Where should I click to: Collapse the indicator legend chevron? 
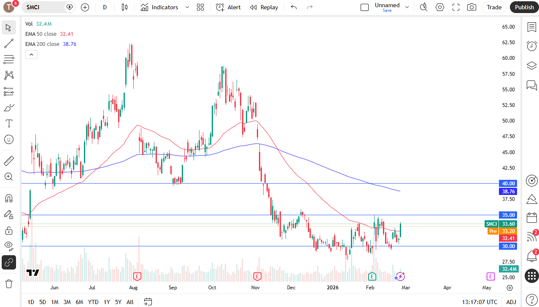click(31, 54)
